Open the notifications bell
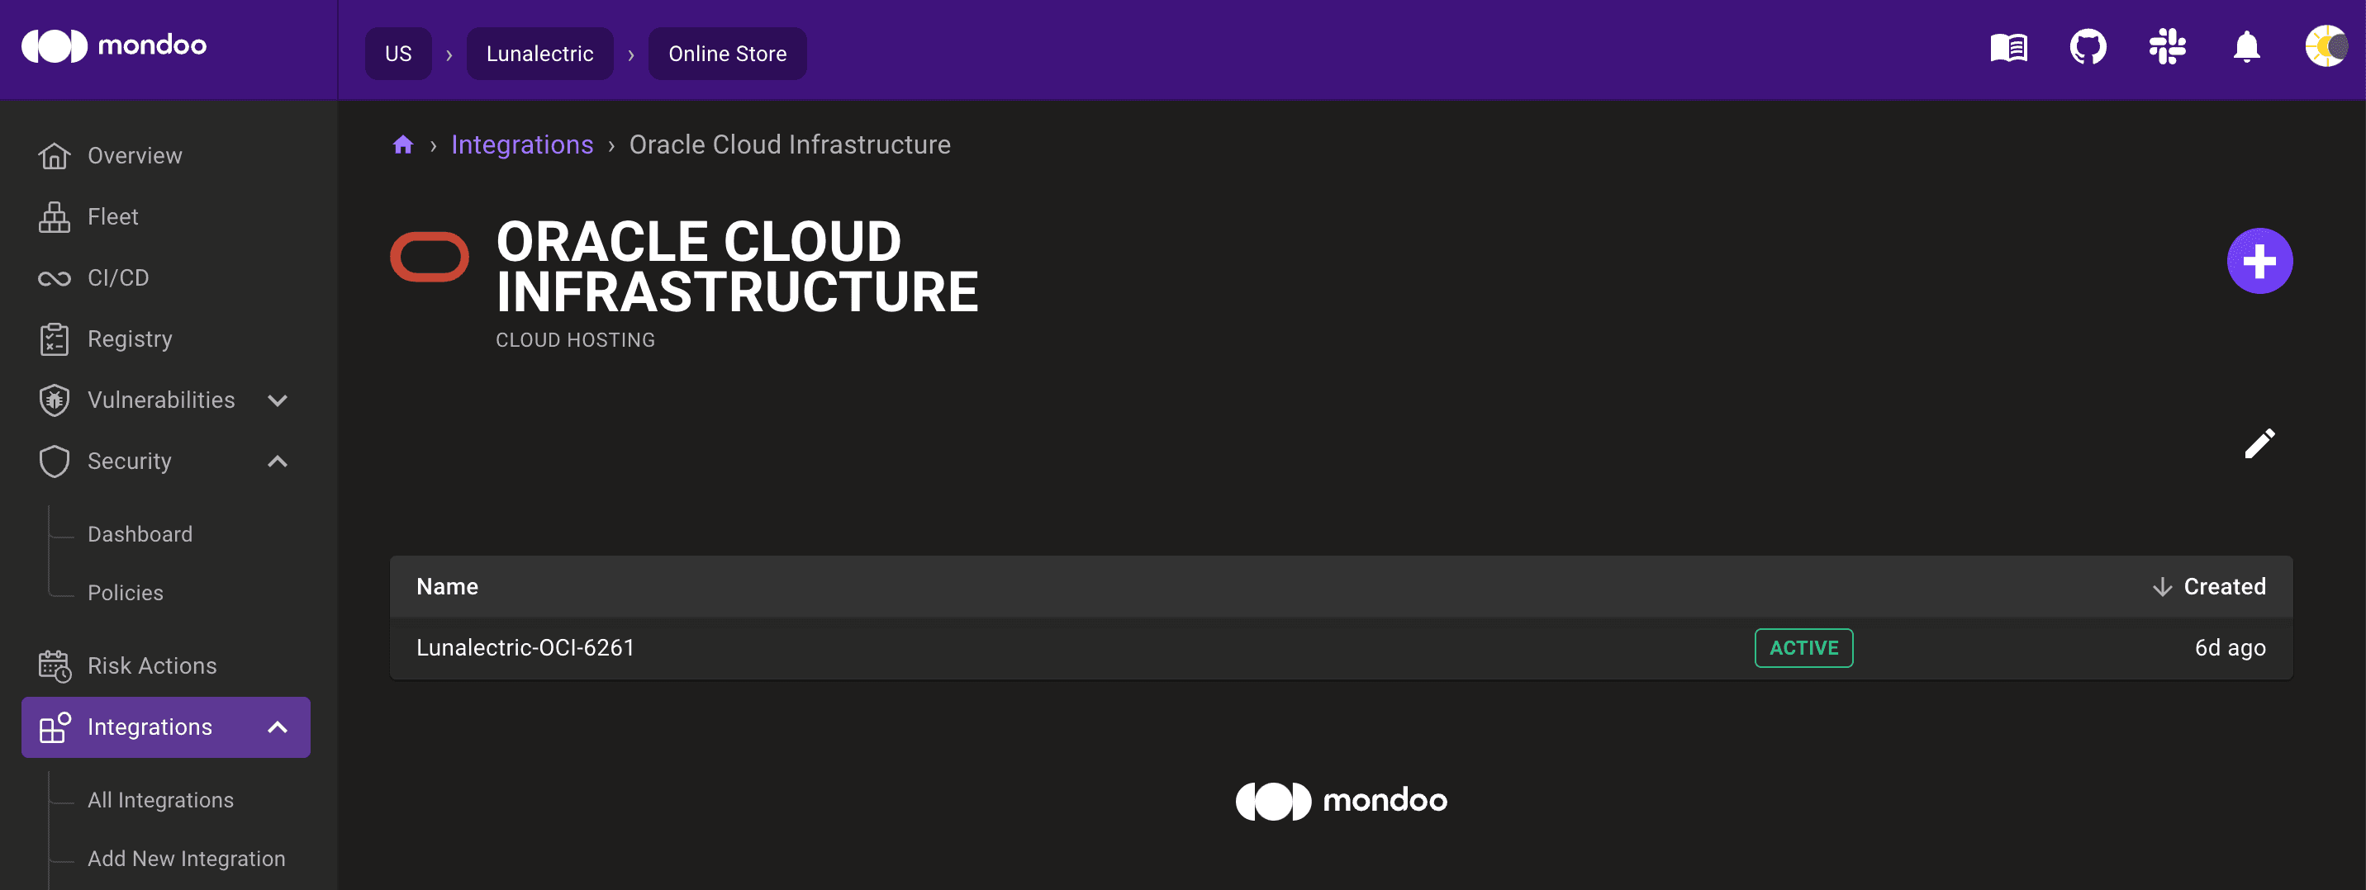The width and height of the screenshot is (2366, 890). 2245,48
